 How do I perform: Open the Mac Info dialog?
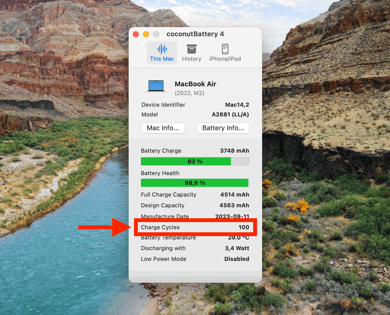163,128
